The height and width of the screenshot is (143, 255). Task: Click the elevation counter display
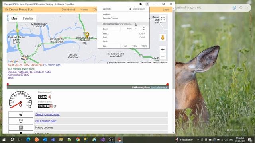(44, 97)
